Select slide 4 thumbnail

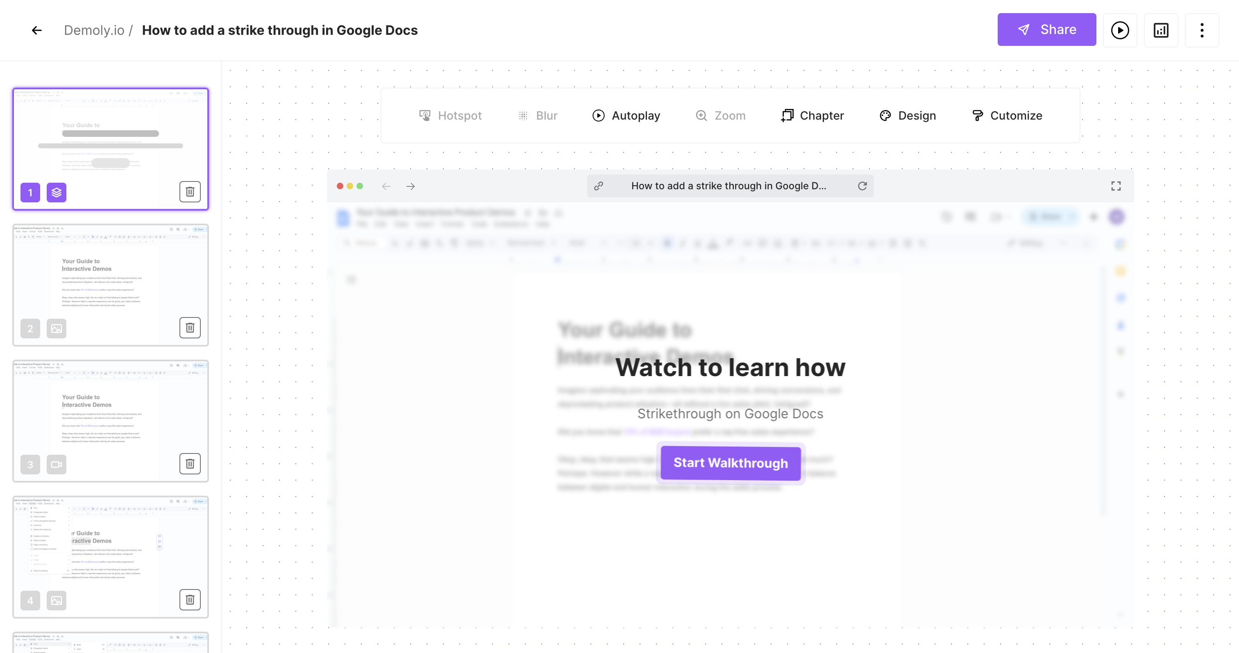pyautogui.click(x=111, y=557)
